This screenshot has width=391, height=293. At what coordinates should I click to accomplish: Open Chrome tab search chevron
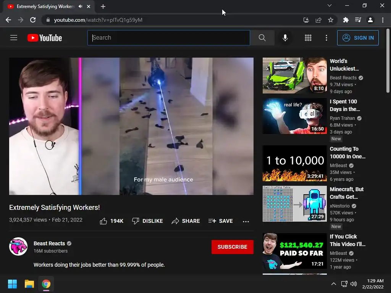click(x=330, y=5)
